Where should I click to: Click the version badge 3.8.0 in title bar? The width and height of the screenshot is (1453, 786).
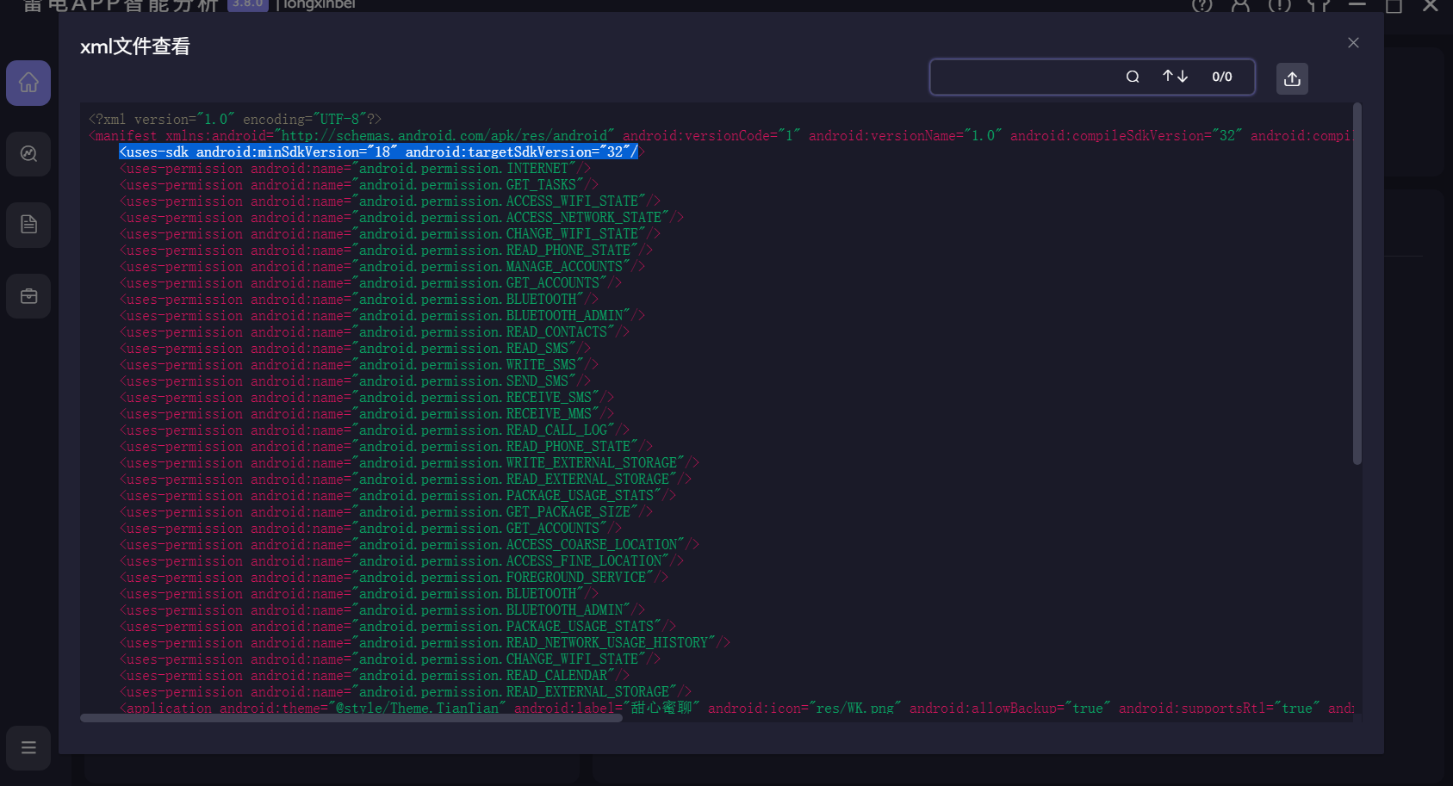coord(248,4)
